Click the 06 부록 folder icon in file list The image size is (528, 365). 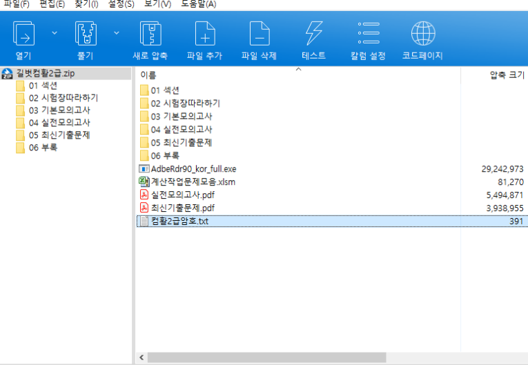144,155
